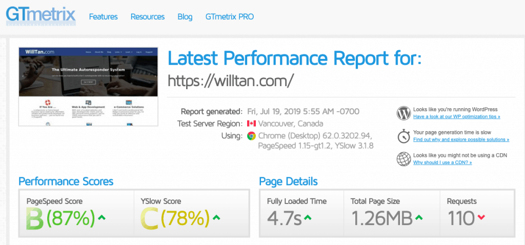Click 'Chrome (Desktop) 62.0.3202.94' text
The height and width of the screenshot is (245, 525).
(x=315, y=136)
